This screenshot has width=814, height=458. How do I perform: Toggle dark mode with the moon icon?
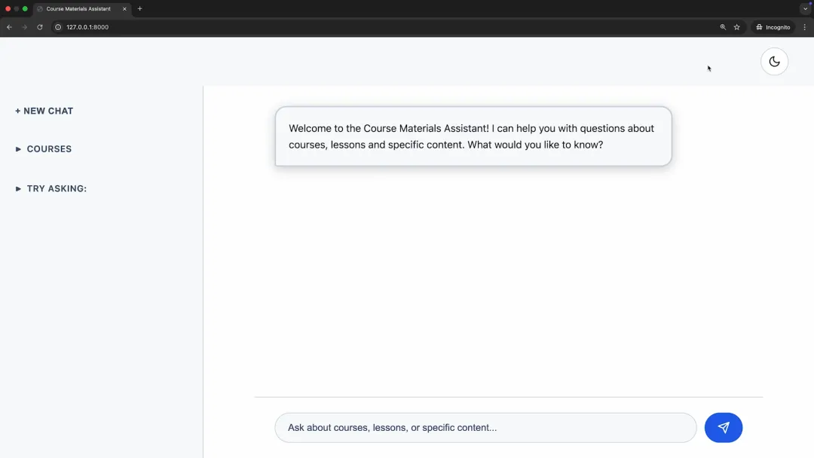click(774, 62)
